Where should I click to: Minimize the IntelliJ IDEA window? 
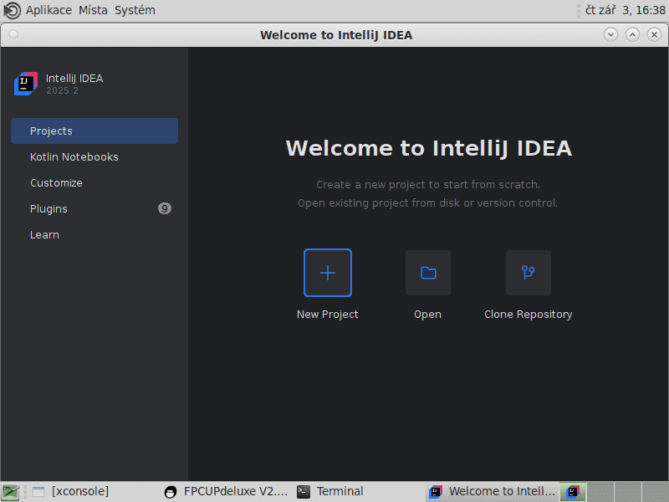coord(610,34)
